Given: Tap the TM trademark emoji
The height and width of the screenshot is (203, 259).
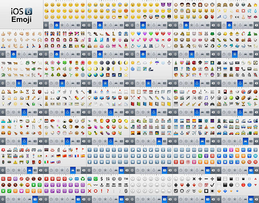Looking at the screenshot, I should pyautogui.click(x=126, y=179).
